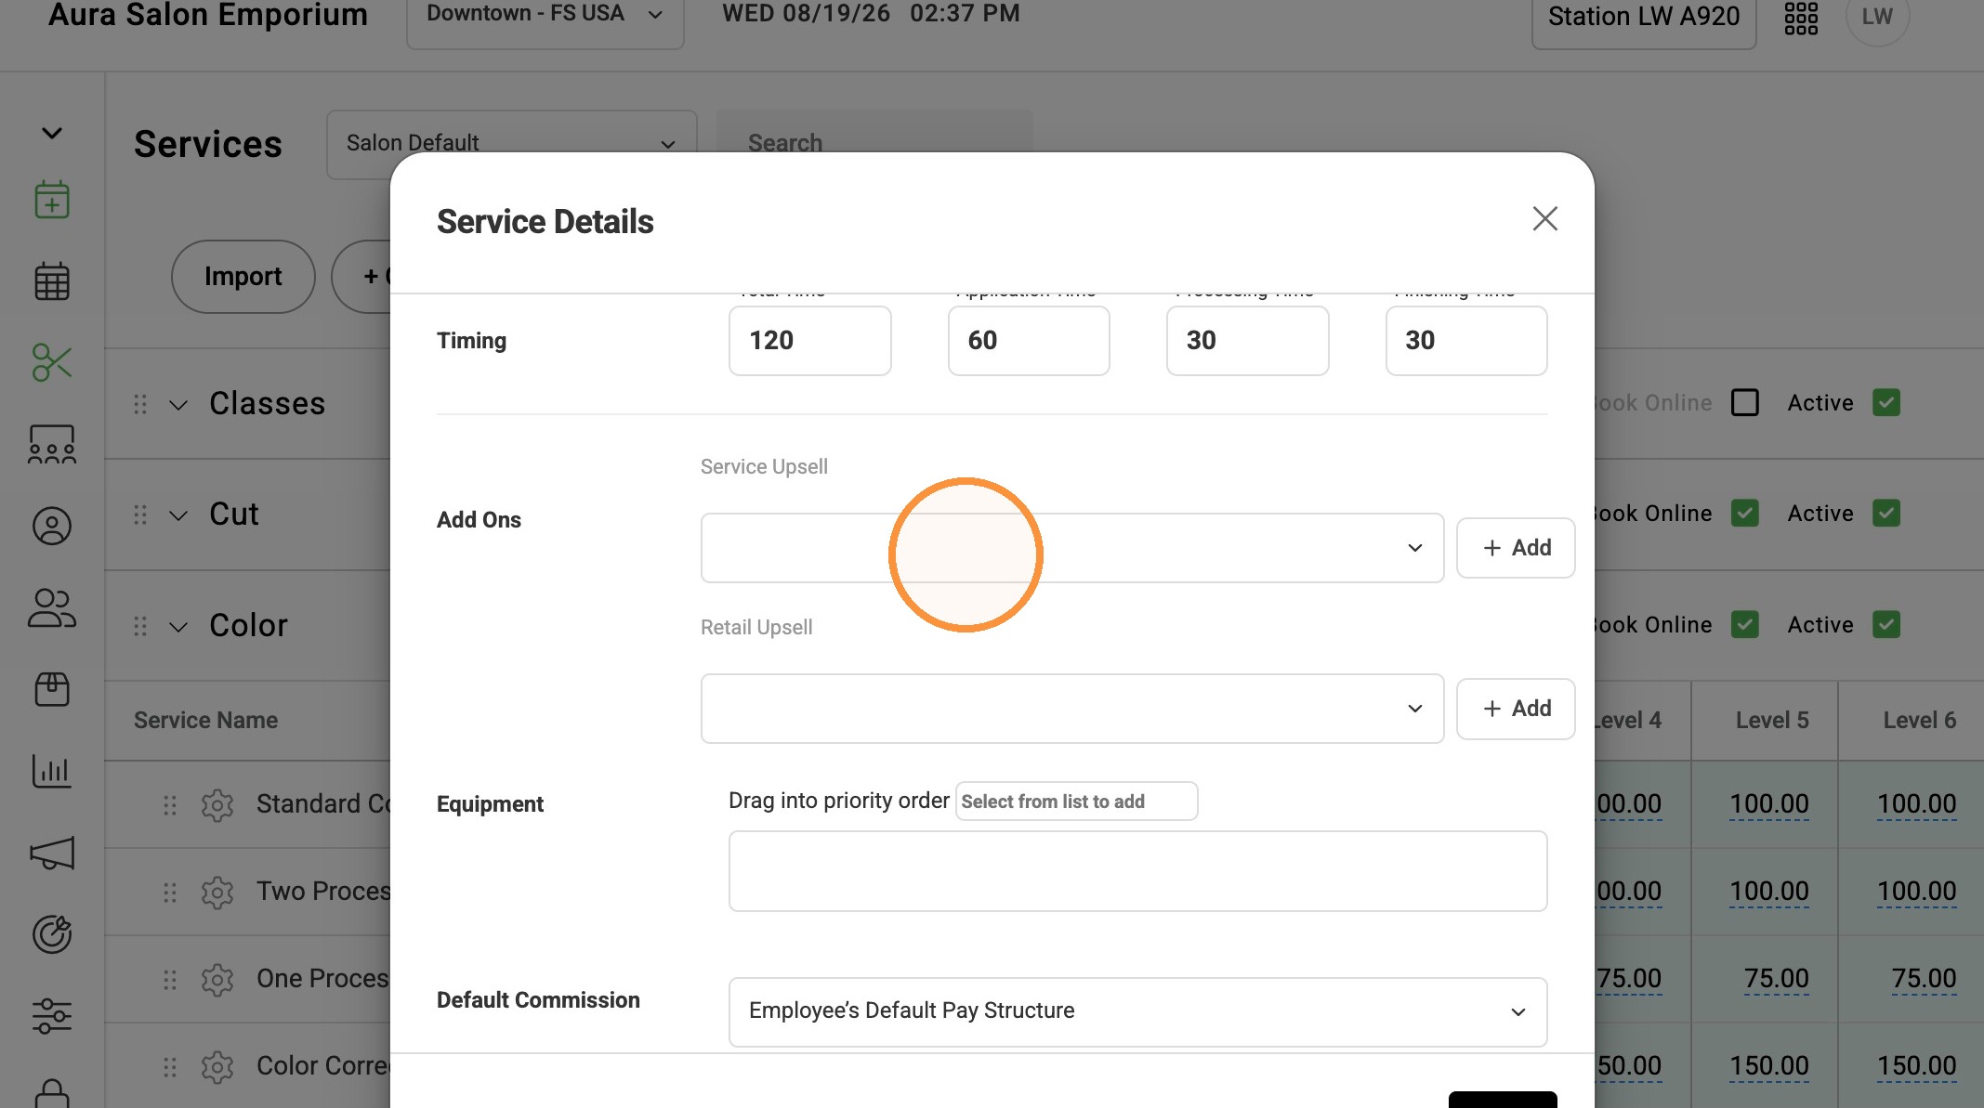Open settings gear for Two Process row
Viewport: 1984px width, 1108px height.
point(217,892)
